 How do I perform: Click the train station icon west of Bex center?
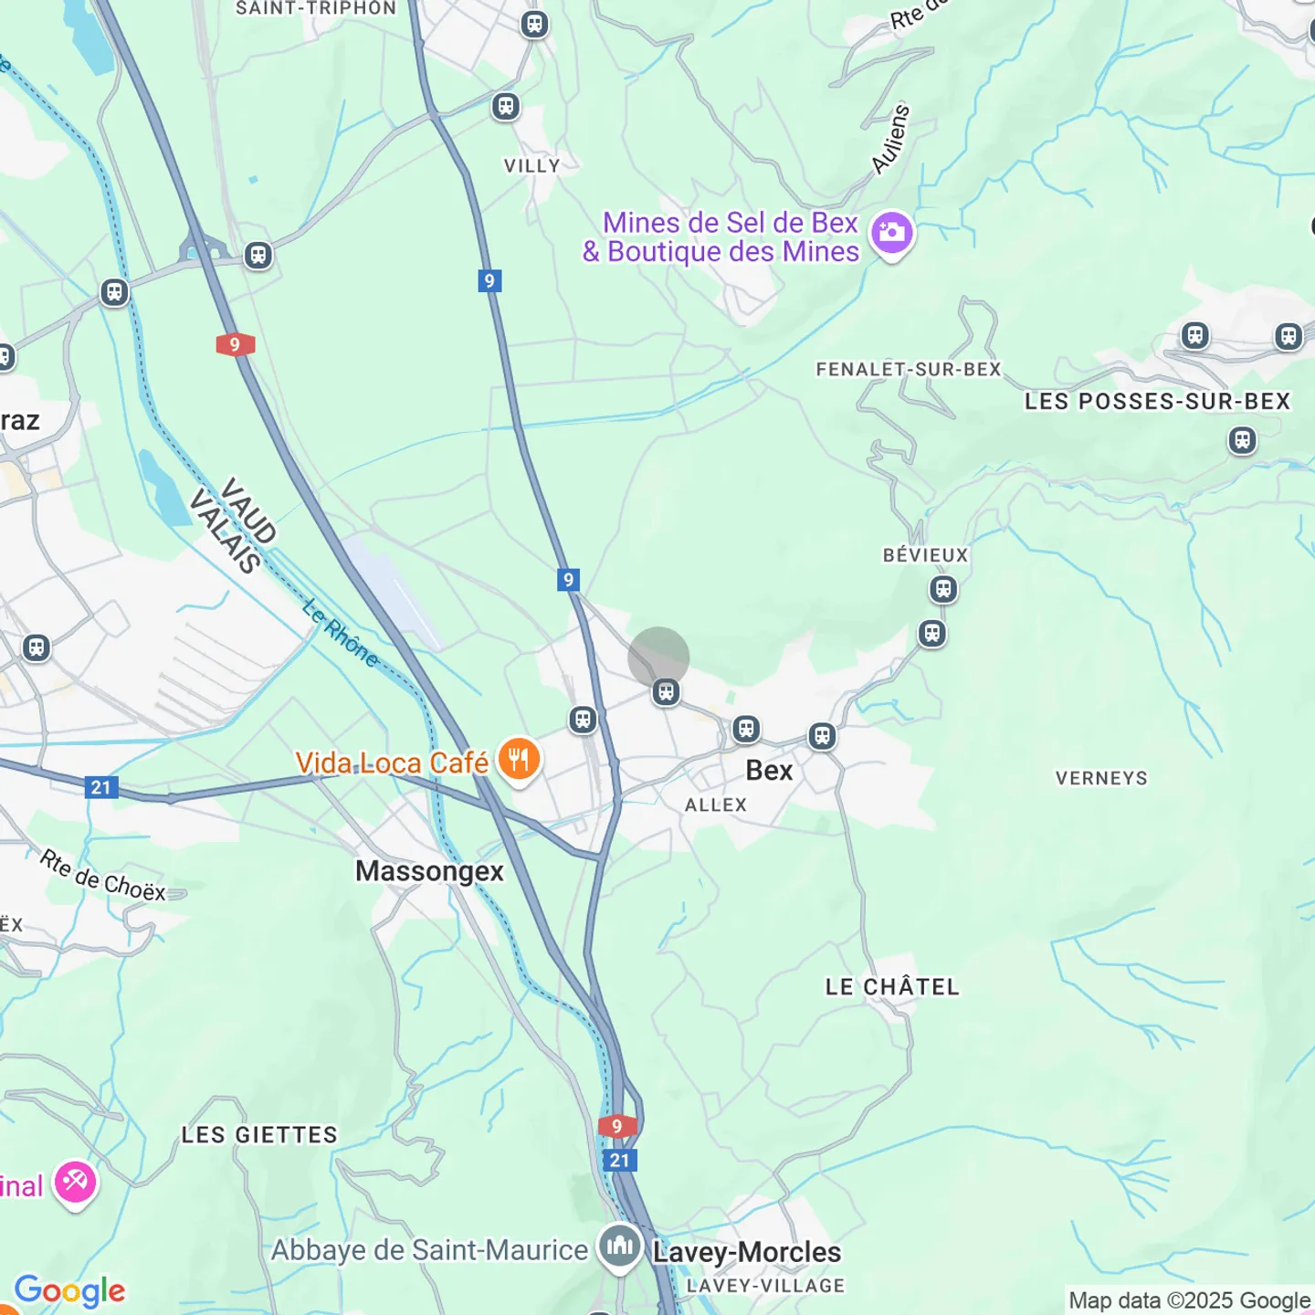coord(583,720)
